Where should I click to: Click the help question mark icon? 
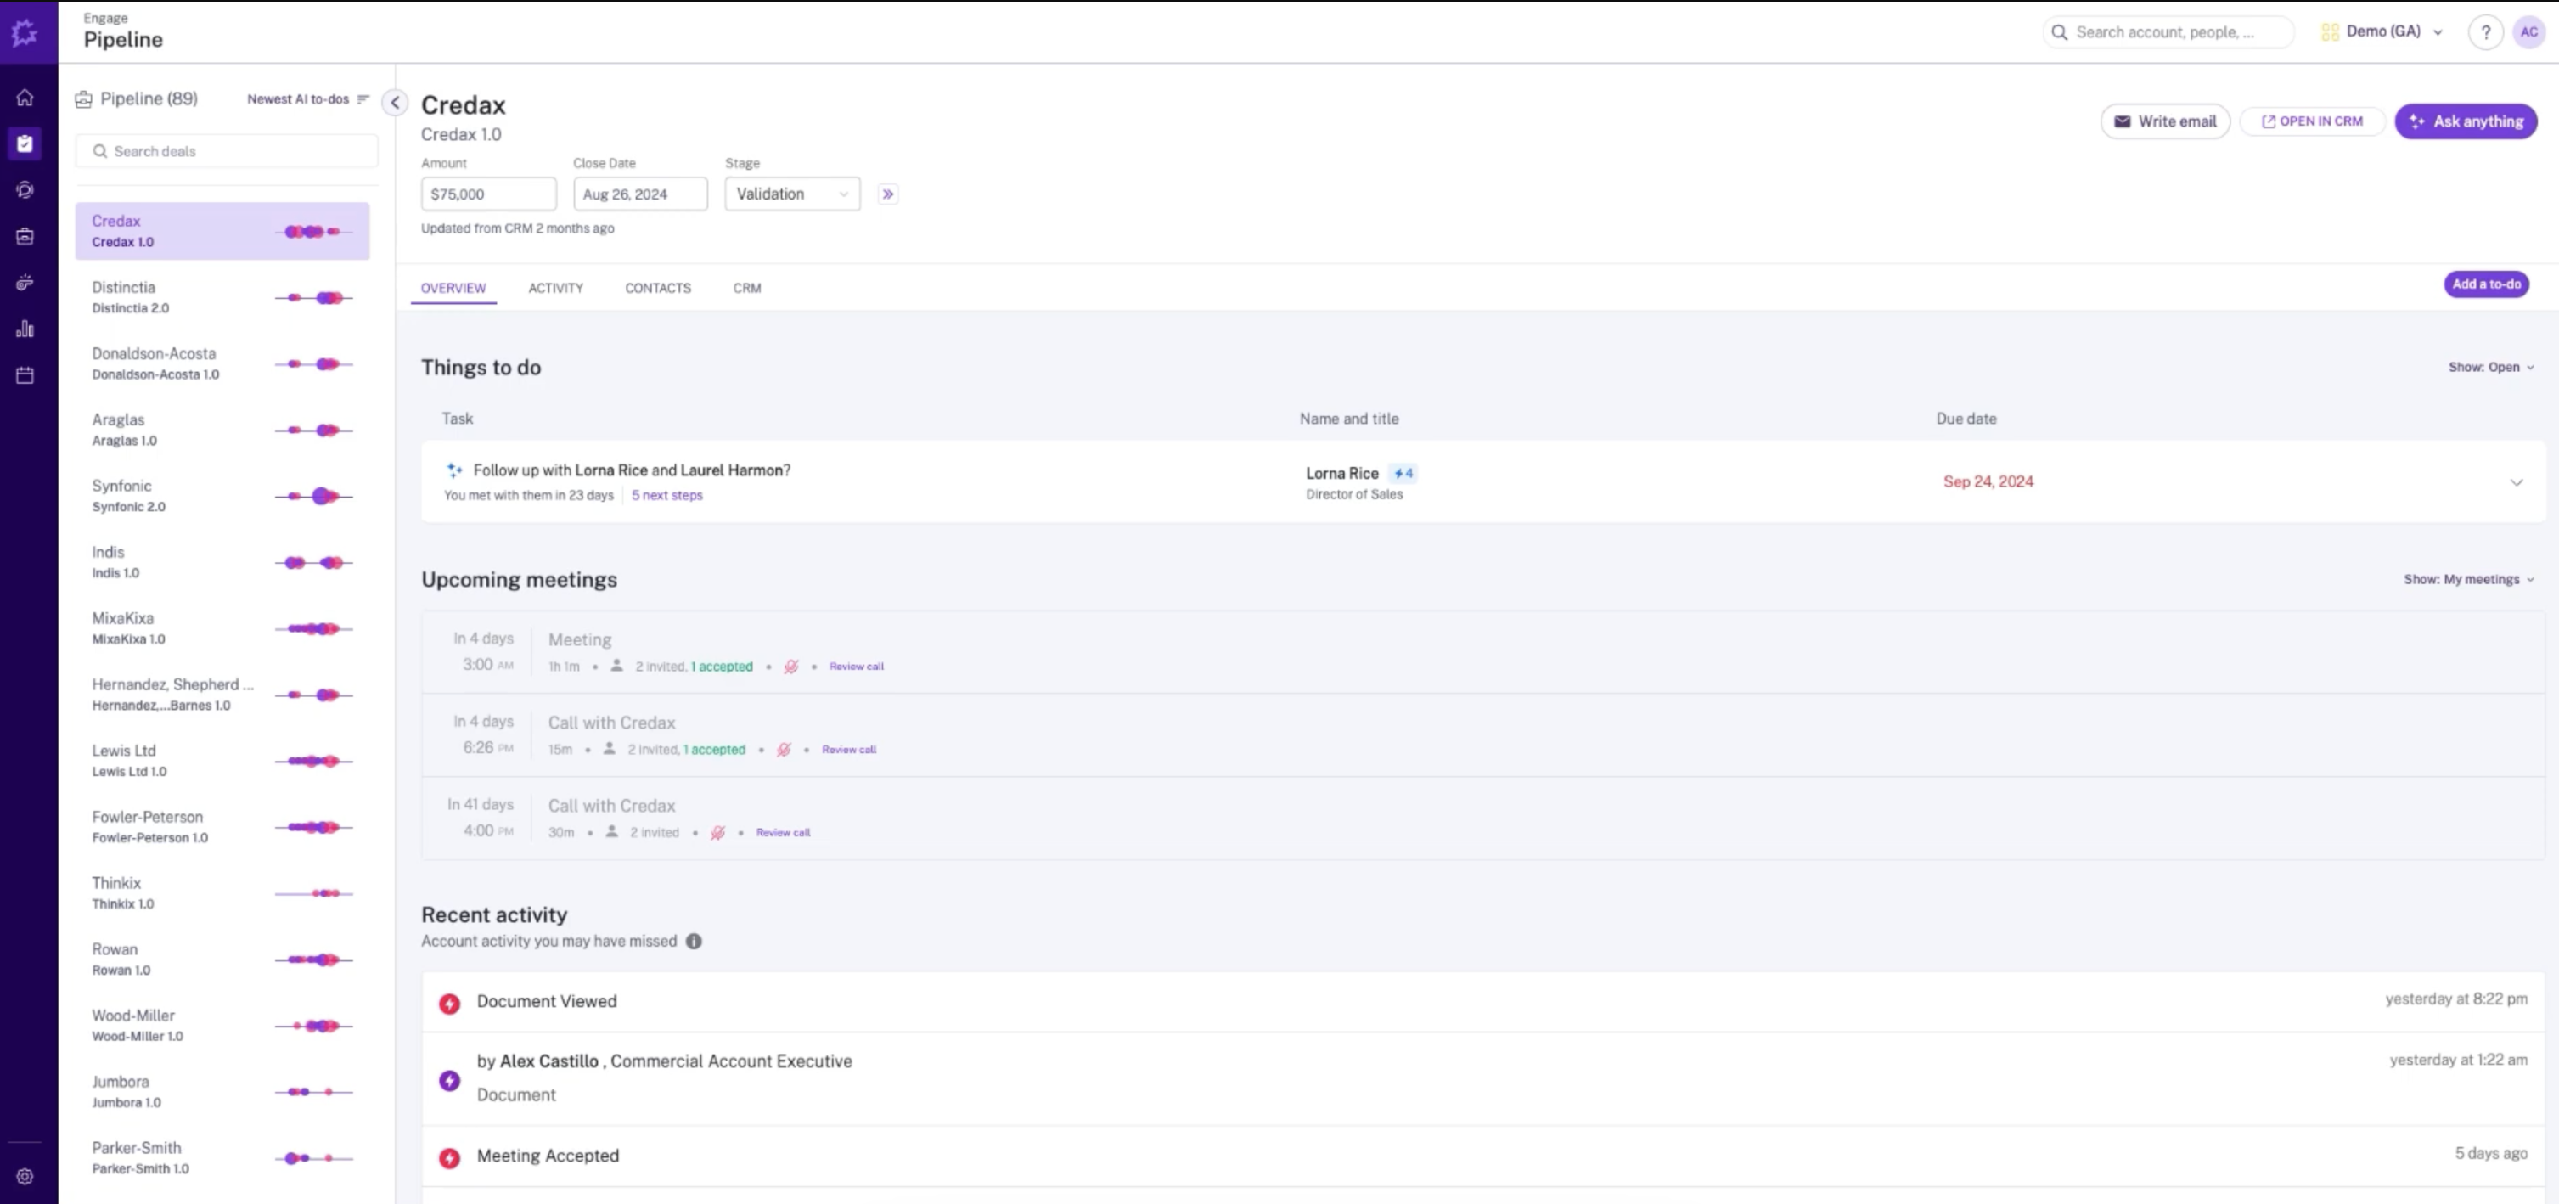point(2485,31)
